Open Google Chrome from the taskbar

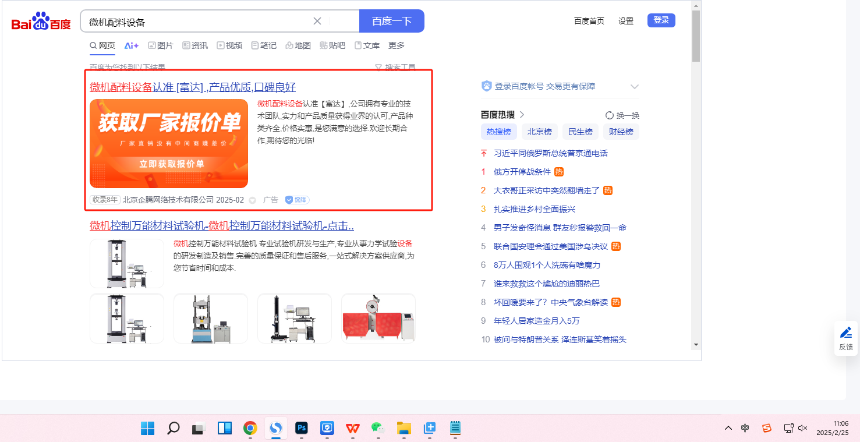click(x=250, y=428)
